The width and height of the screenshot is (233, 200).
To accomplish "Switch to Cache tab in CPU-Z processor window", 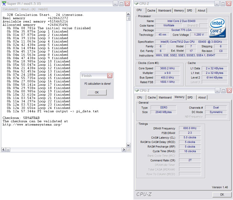I will [x=151, y=10].
